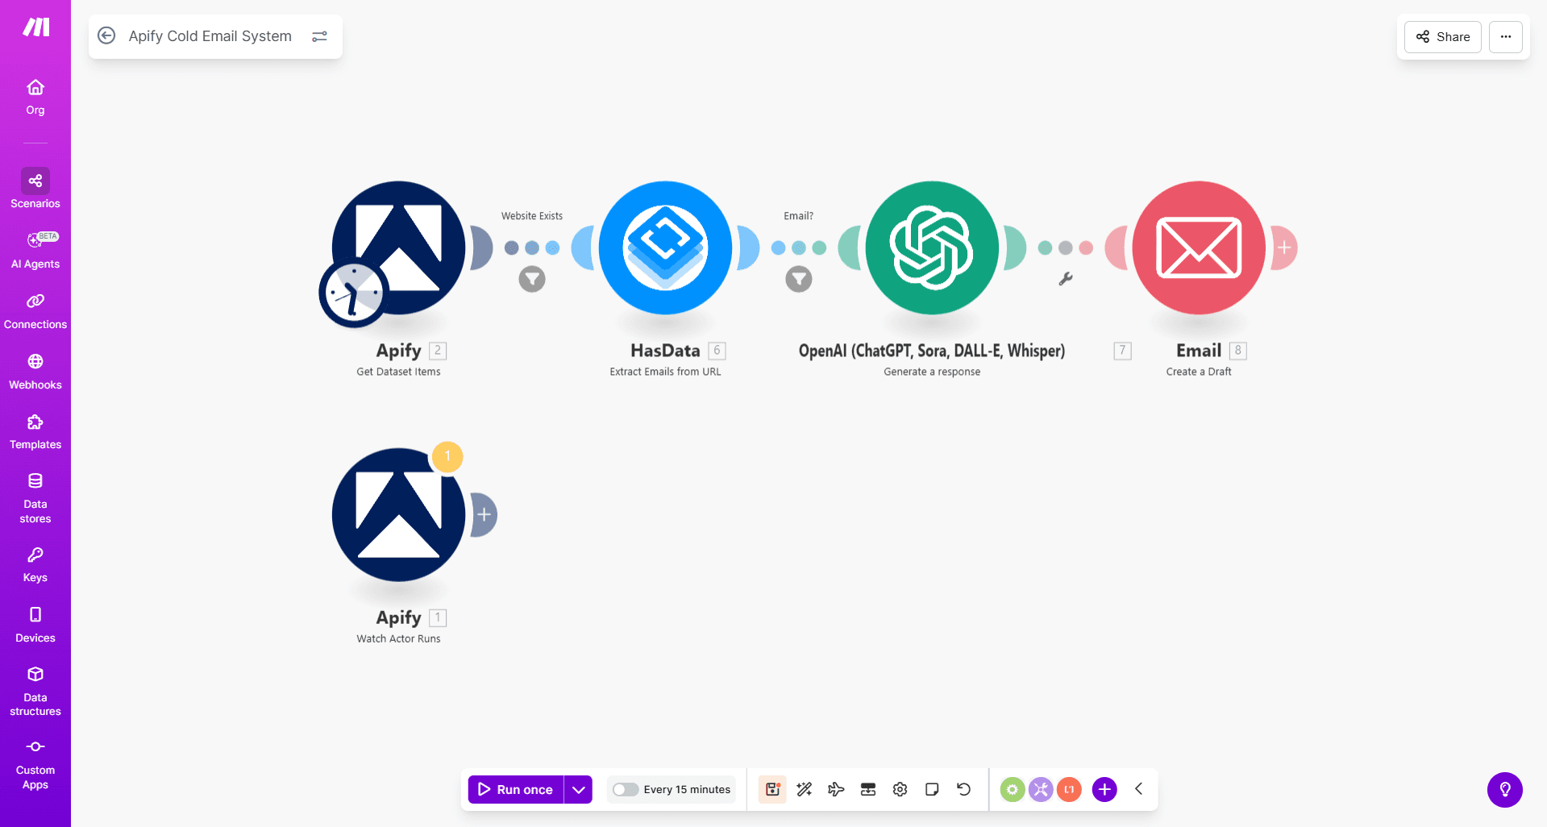This screenshot has height=827, width=1547.
Task: Open the Org home section
Action: [x=35, y=97]
